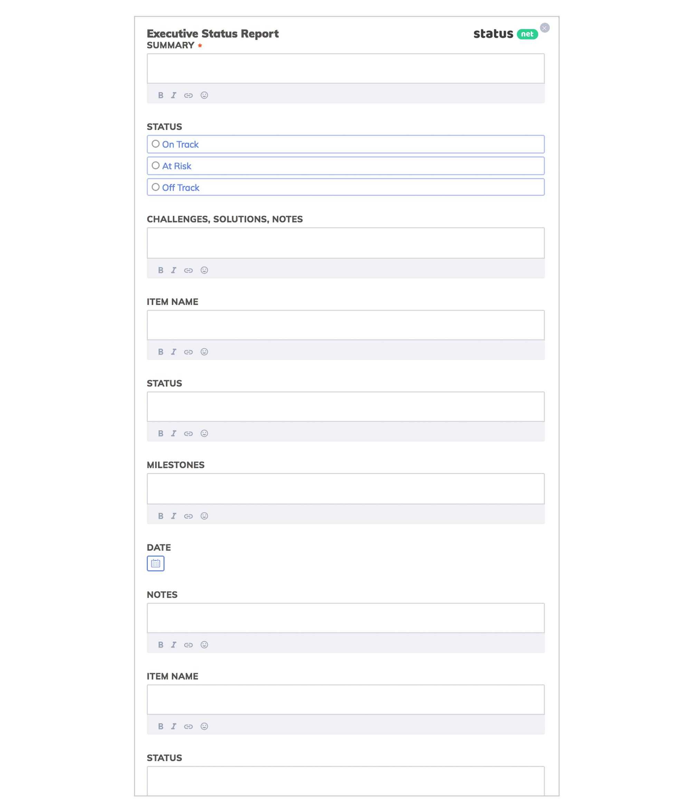The width and height of the screenshot is (694, 812).
Task: Select the Off Track radio button
Action: tap(155, 187)
